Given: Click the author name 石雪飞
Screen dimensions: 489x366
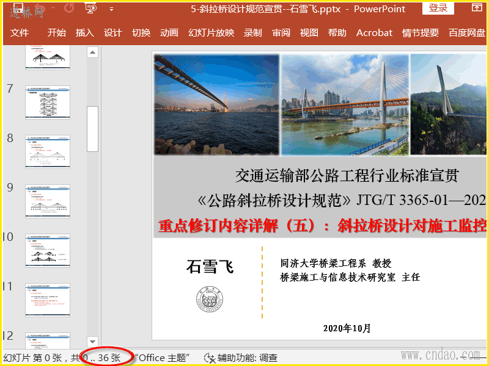Looking at the screenshot, I should [x=210, y=267].
